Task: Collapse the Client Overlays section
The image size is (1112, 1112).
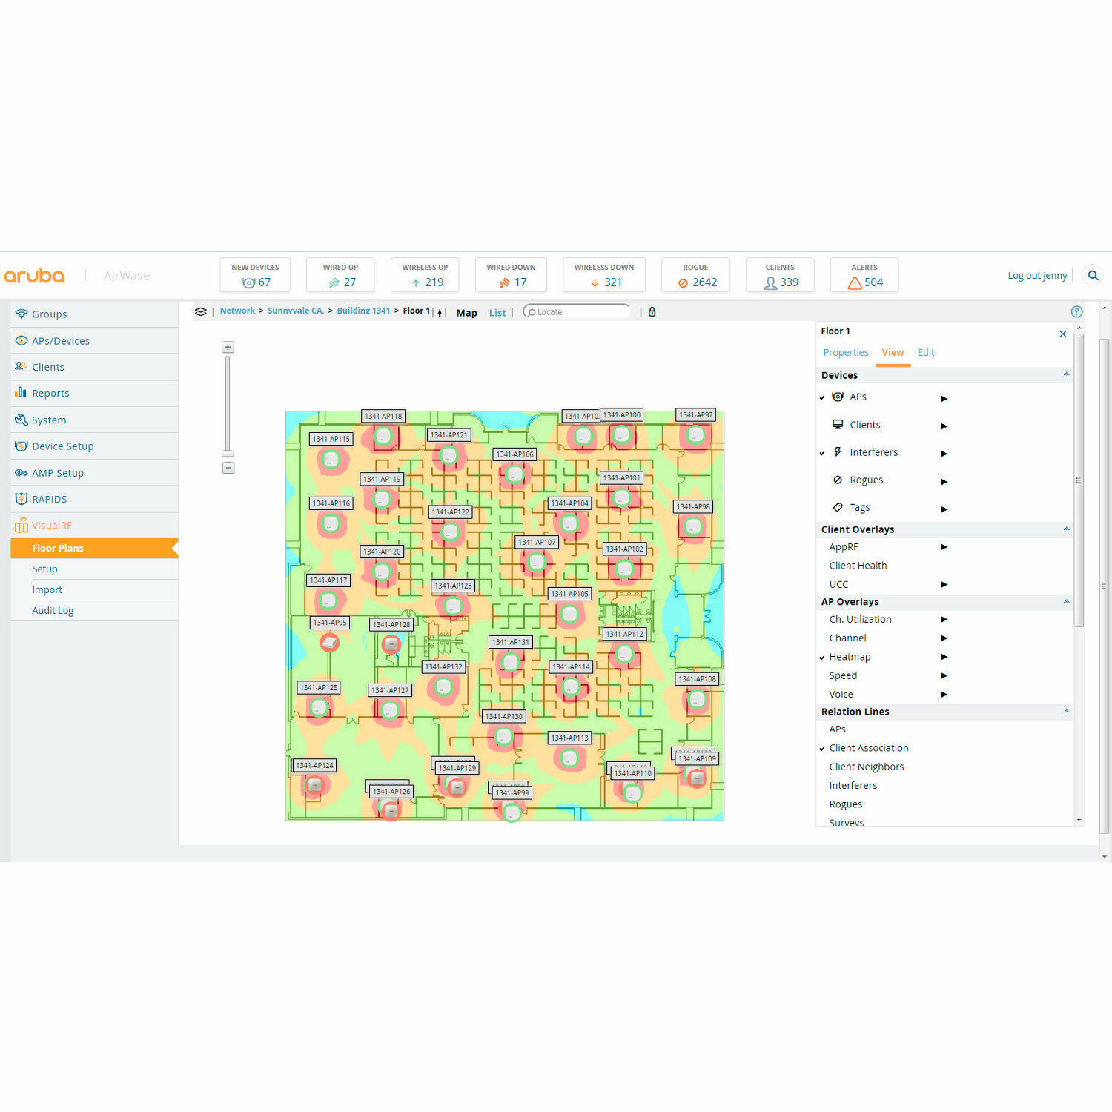Action: (x=1066, y=529)
